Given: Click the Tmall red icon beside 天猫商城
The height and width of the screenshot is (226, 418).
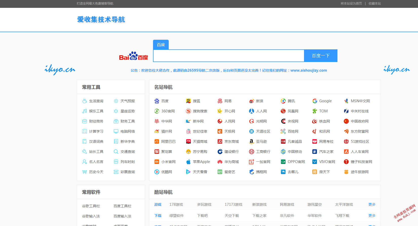Looking at the screenshot, I should coord(188,141).
